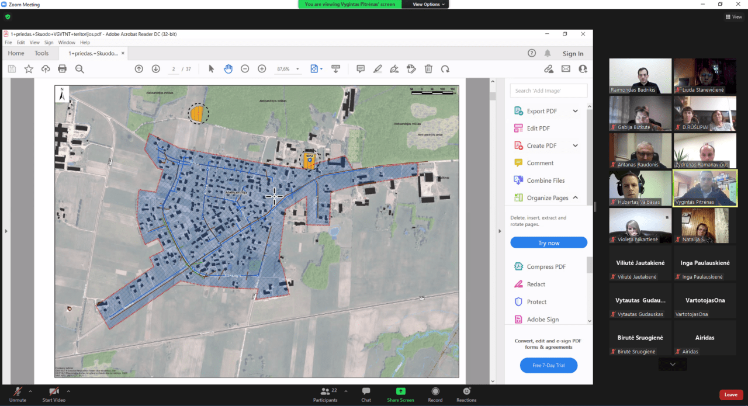Open the highlighter pen tool
Screen dimensions: 748x406
point(378,69)
